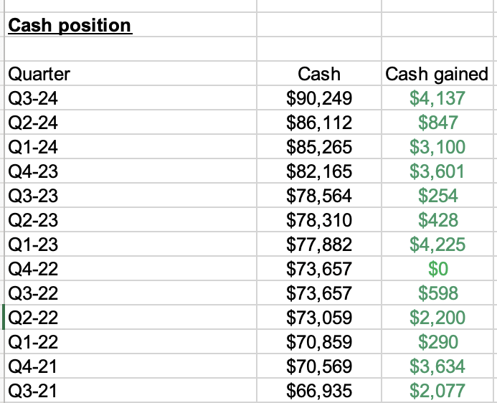Select the $3,634 cash gained cell
The image size is (497, 403).
point(437,366)
